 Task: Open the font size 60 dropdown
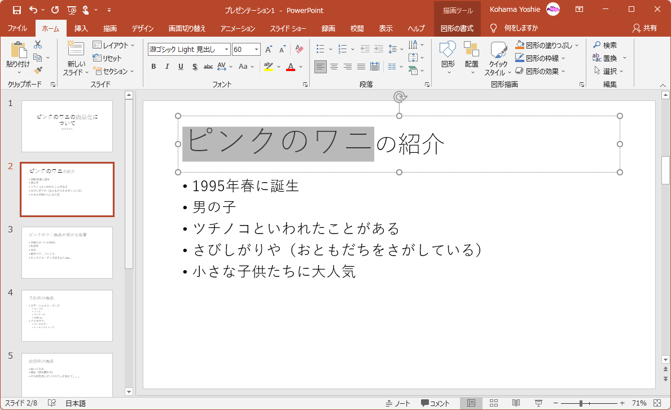[256, 50]
